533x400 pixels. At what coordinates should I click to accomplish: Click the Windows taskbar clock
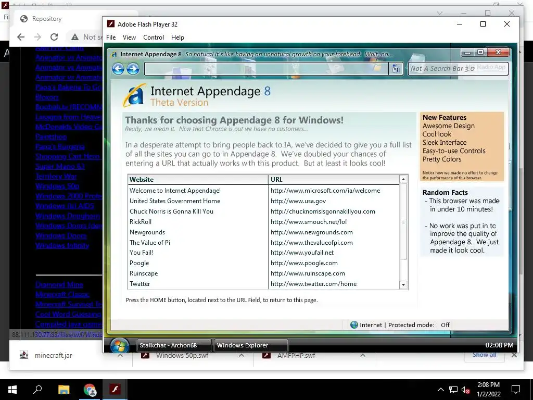click(x=488, y=390)
